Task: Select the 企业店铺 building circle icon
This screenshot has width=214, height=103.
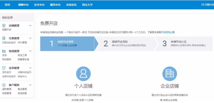Action: 170,74
